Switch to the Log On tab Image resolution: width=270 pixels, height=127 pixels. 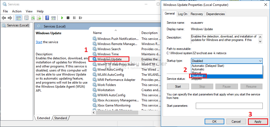coord(183,14)
